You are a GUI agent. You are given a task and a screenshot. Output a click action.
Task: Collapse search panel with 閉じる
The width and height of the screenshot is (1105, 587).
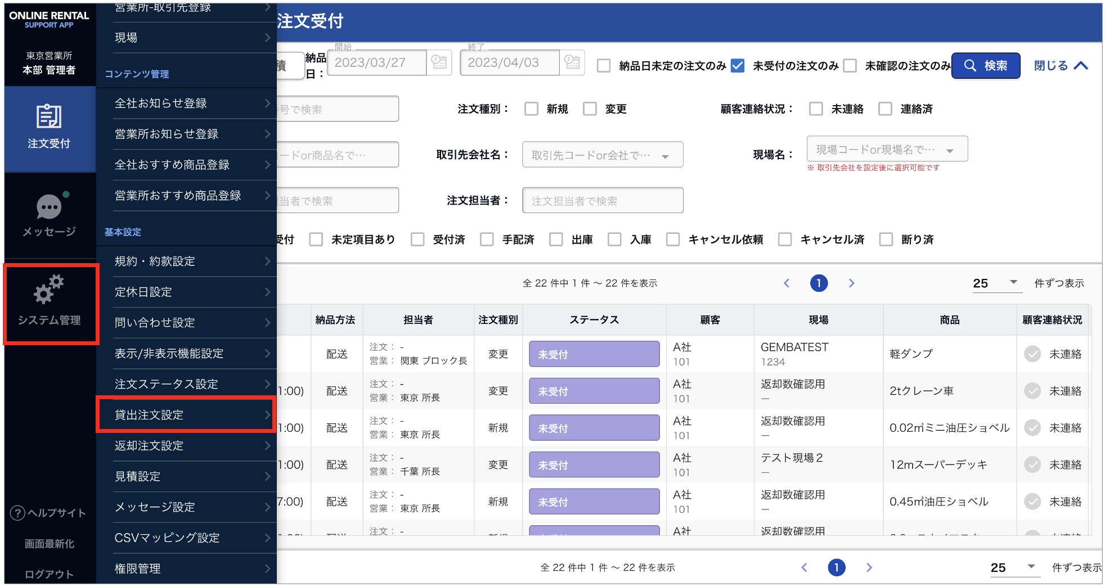point(1060,66)
